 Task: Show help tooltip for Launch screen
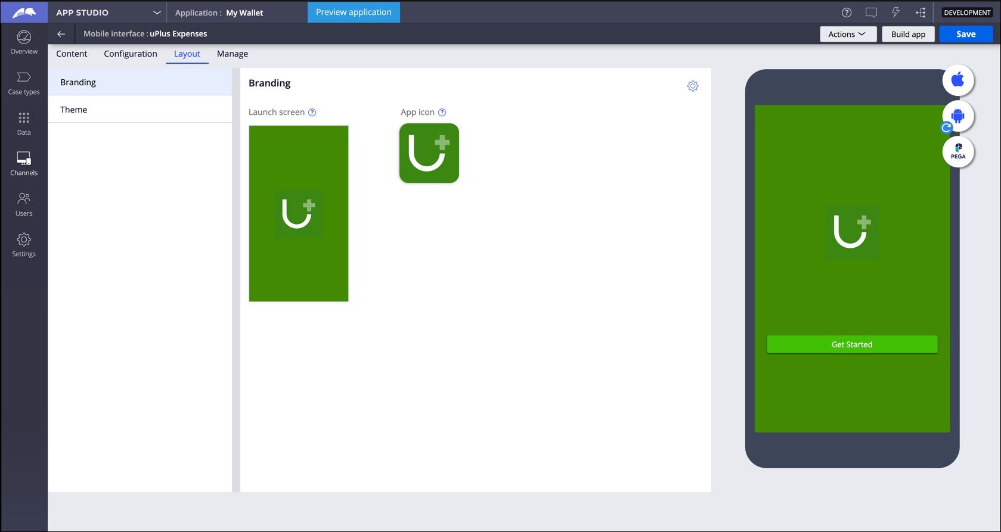(312, 113)
